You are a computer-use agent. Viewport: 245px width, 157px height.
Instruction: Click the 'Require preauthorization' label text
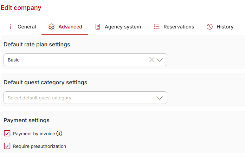39,146
